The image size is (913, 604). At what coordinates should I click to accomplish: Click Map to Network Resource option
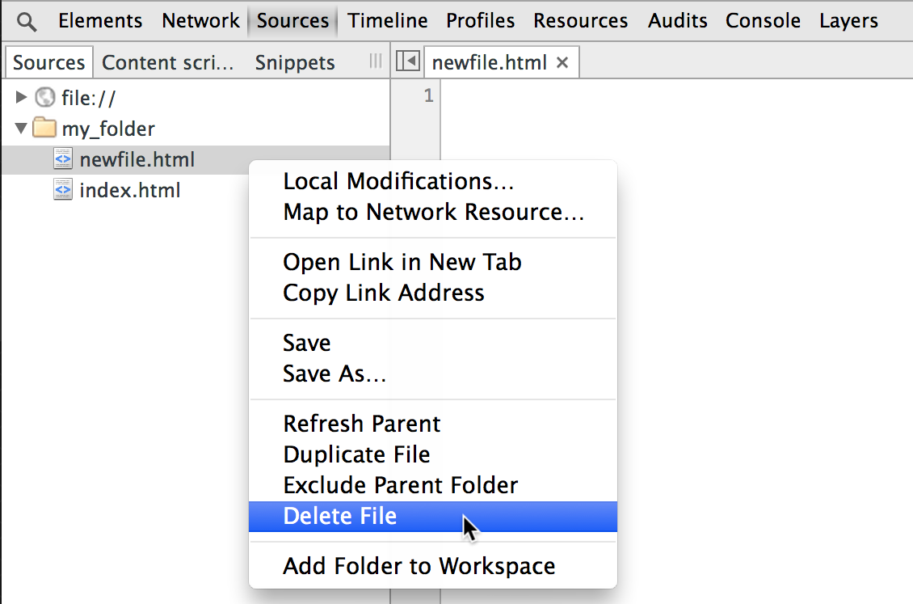[x=433, y=212]
